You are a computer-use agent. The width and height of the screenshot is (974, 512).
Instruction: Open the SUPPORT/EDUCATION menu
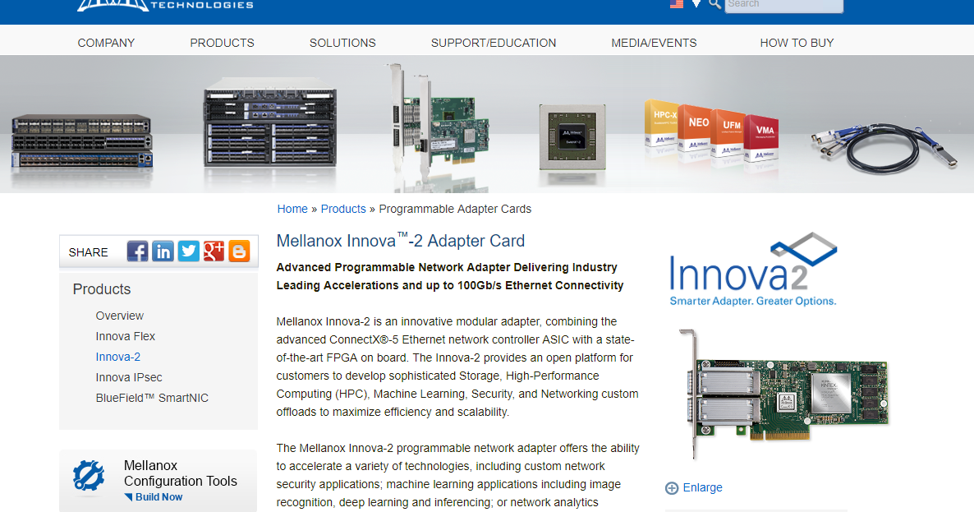pyautogui.click(x=494, y=43)
